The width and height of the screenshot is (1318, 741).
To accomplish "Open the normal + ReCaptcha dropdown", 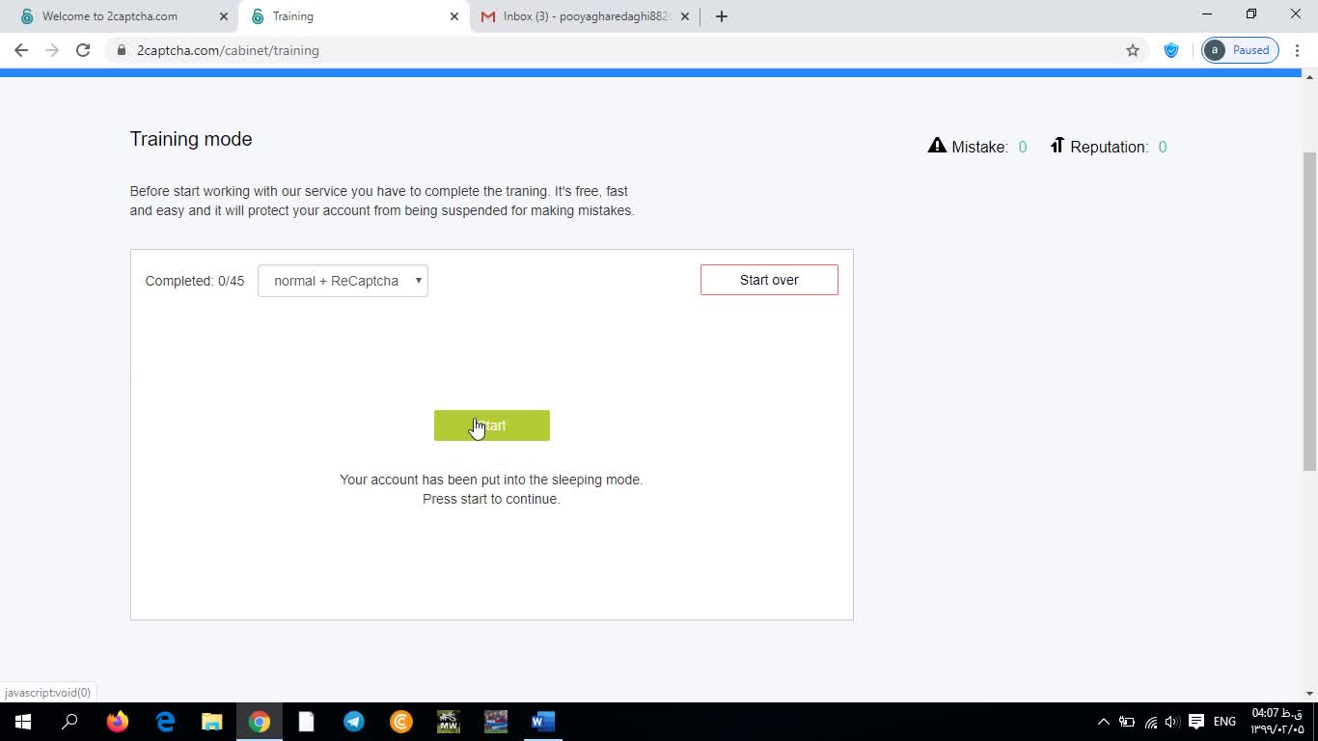I will 343,281.
